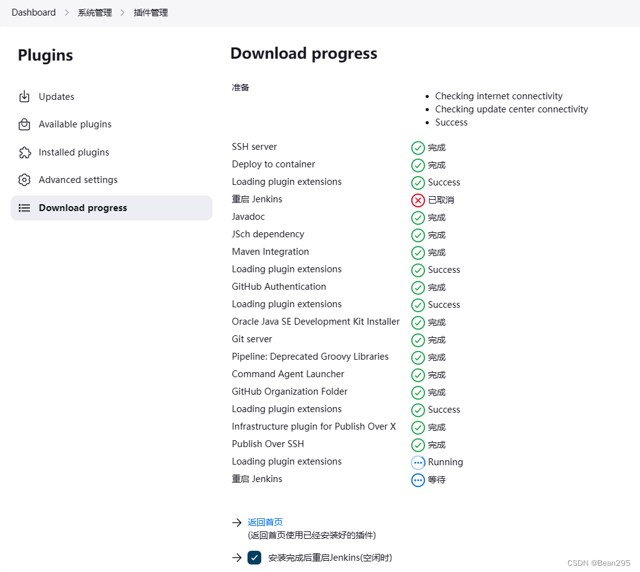This screenshot has width=640, height=572.
Task: Click the Advanced settings gear icon
Action: tap(24, 180)
